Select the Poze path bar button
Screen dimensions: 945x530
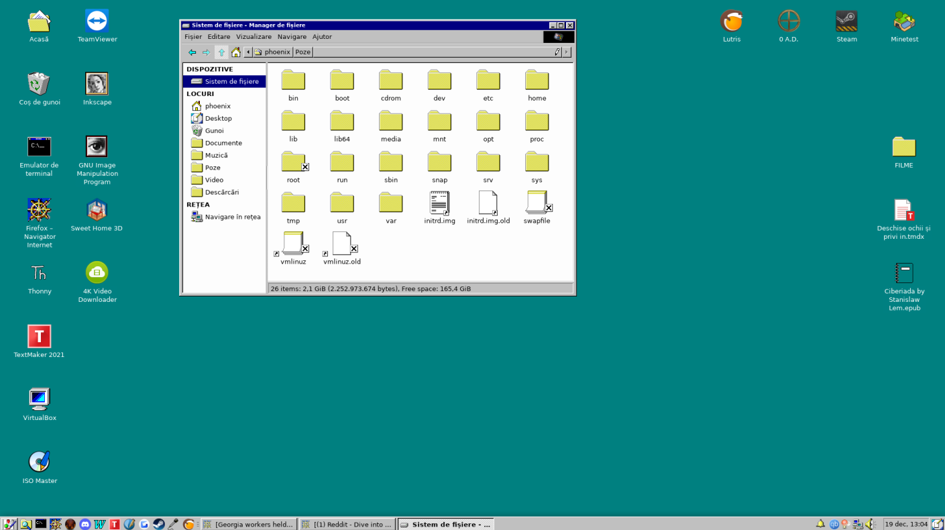coord(303,52)
